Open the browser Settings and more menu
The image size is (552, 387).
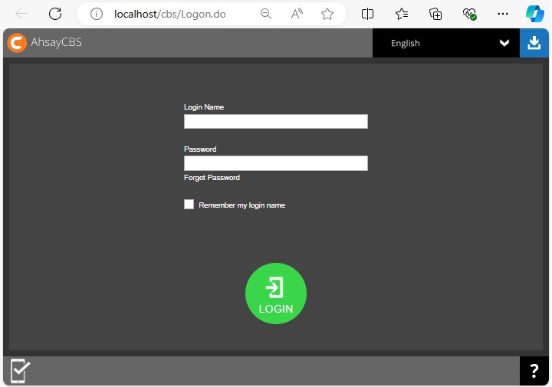click(x=503, y=14)
